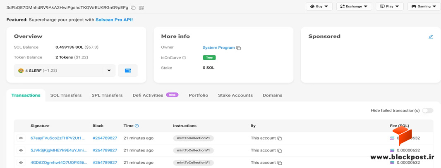Copy the System Program owner address
The image size is (441, 168).
(239, 48)
